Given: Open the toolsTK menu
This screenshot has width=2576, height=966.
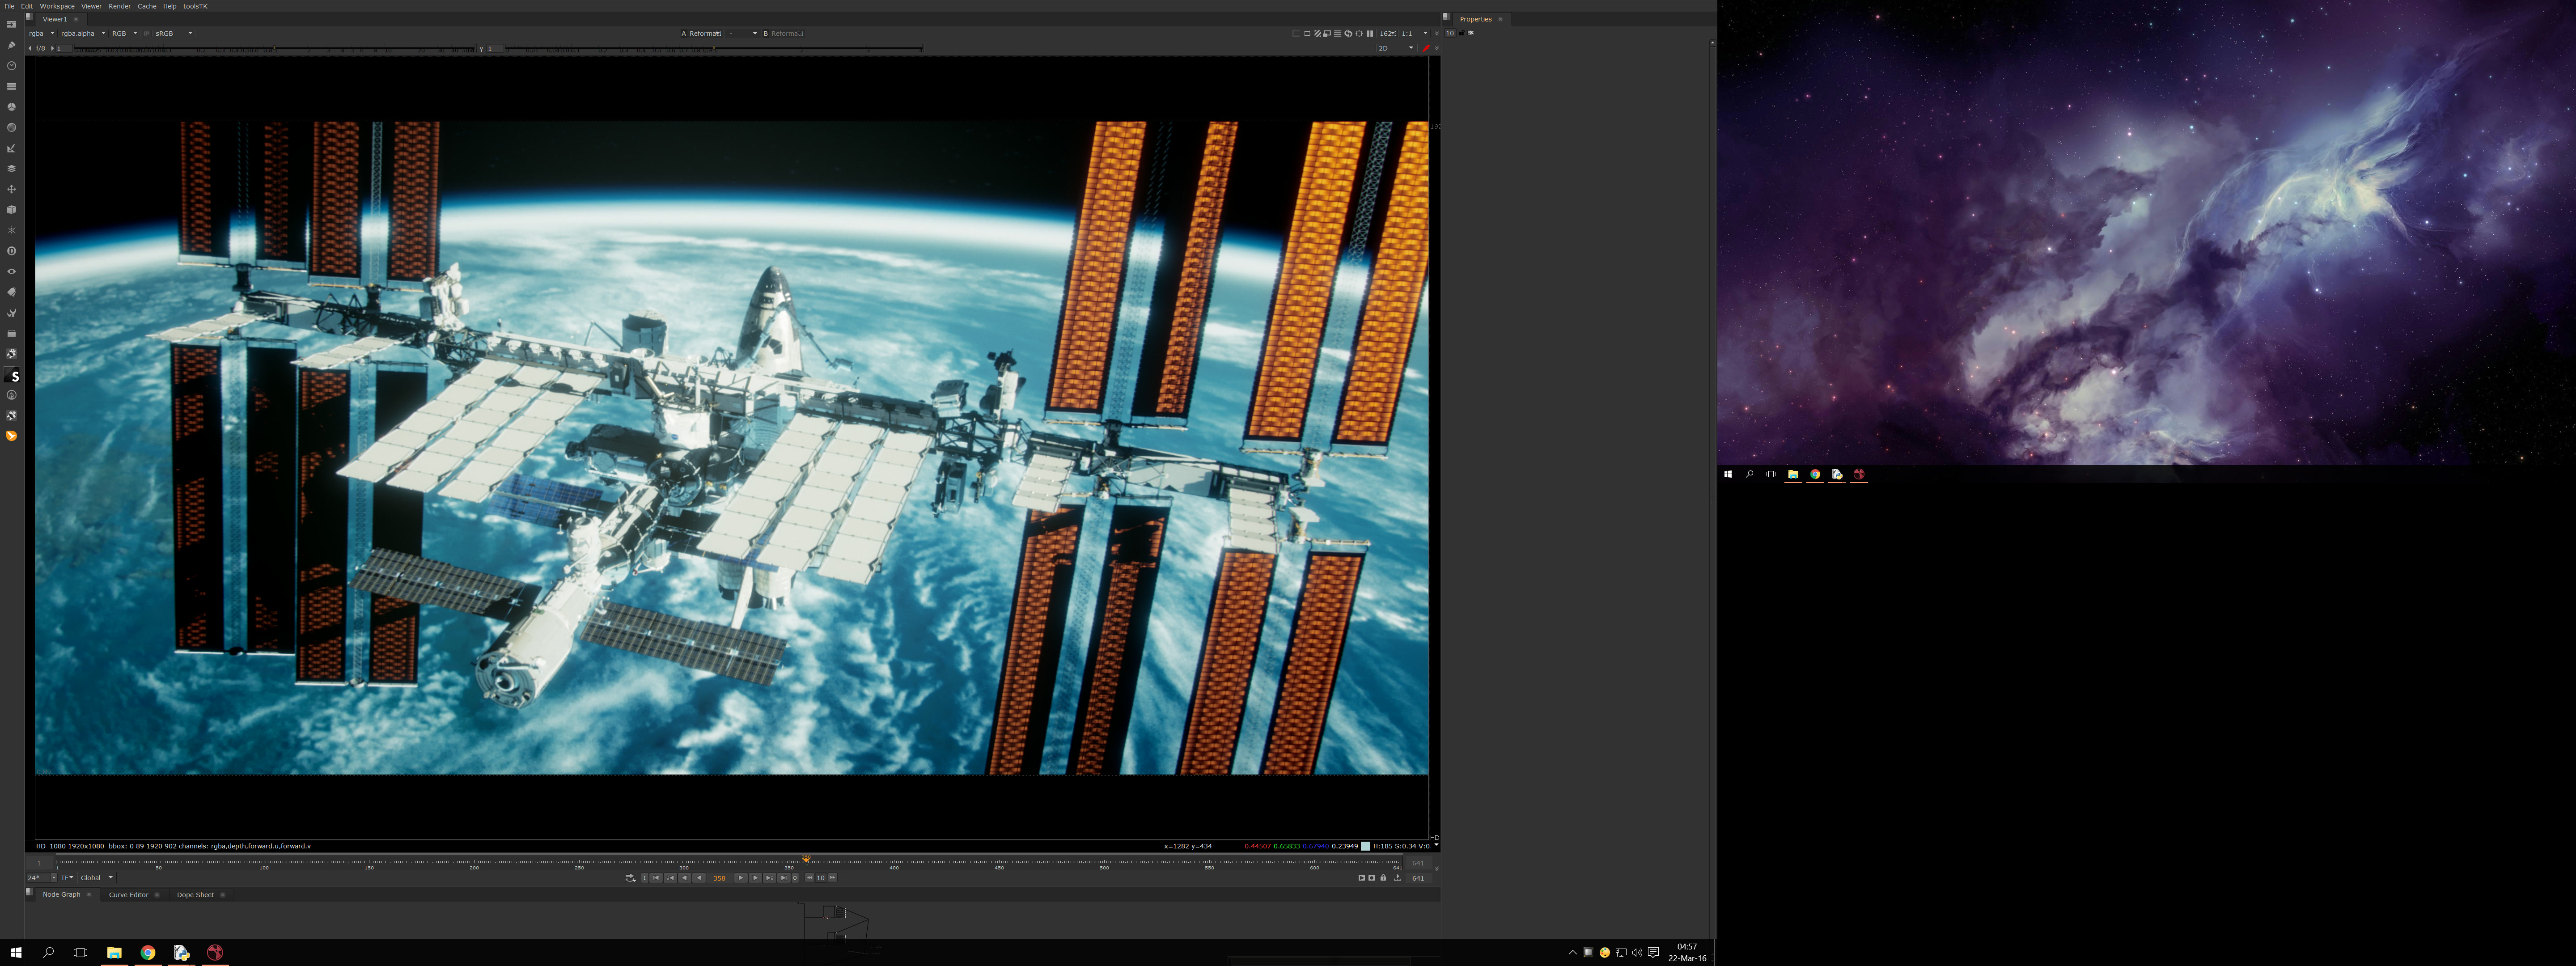Looking at the screenshot, I should tap(195, 6).
